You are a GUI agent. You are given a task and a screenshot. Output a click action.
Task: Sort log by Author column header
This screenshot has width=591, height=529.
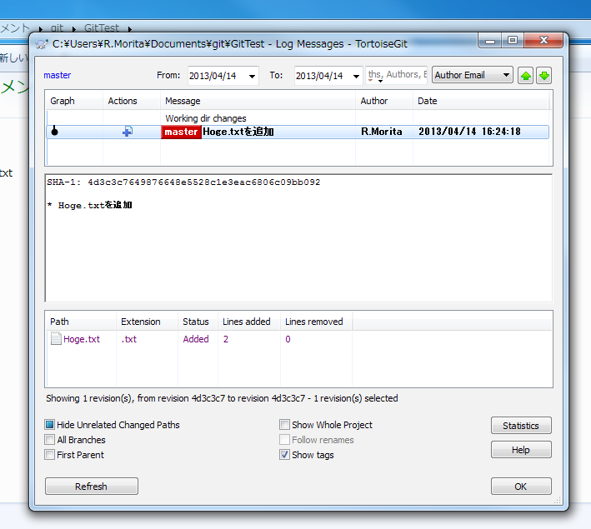(x=384, y=101)
